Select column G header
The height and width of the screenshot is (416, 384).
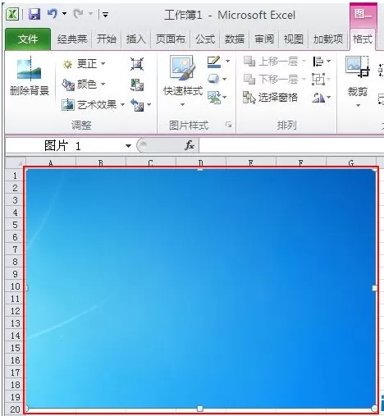(x=351, y=163)
